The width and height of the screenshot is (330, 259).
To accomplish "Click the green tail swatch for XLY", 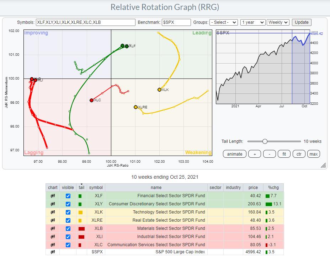I will 81,204.
